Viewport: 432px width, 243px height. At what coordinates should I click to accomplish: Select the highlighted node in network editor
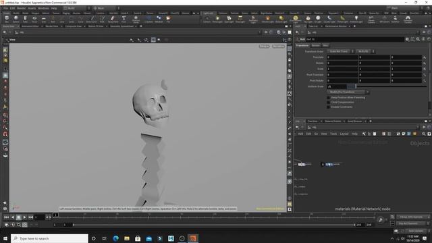coord(329,165)
